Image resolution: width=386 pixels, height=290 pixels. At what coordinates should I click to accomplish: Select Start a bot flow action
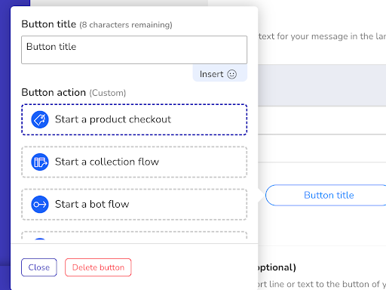pyautogui.click(x=134, y=204)
